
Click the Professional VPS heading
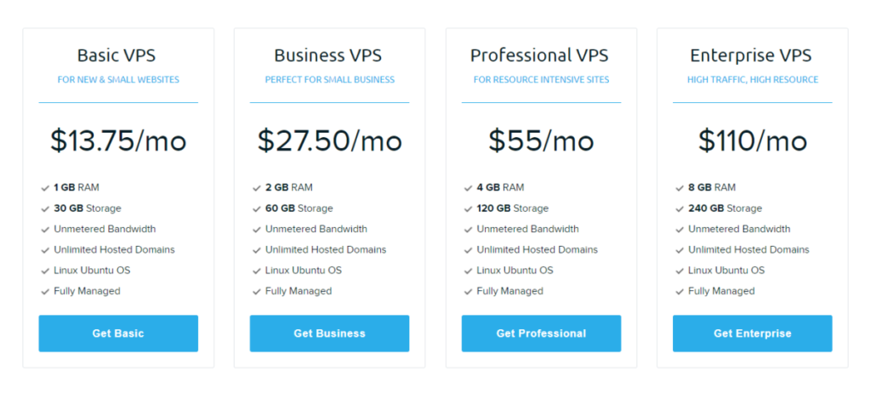coord(539,55)
